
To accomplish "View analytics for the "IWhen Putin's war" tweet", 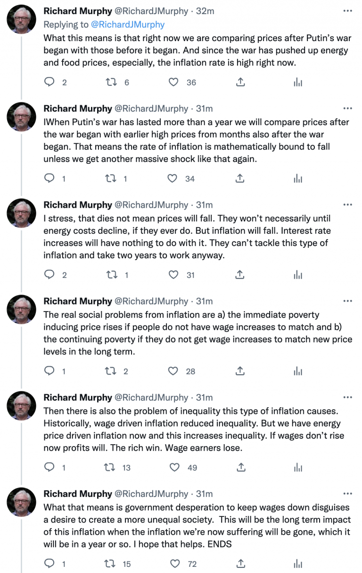I will (297, 178).
